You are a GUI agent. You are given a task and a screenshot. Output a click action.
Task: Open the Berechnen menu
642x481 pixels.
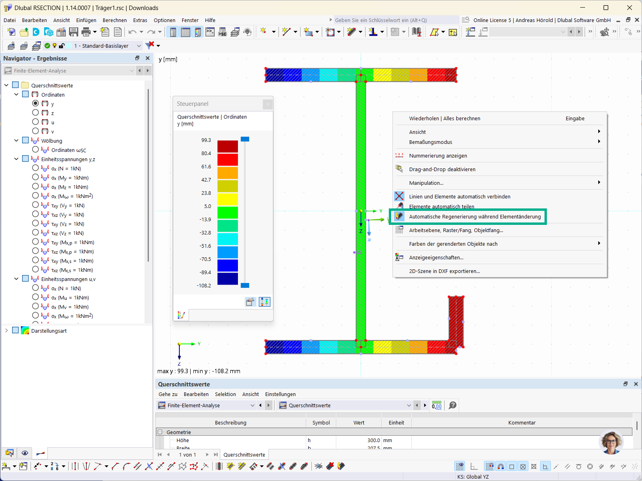[x=115, y=20]
